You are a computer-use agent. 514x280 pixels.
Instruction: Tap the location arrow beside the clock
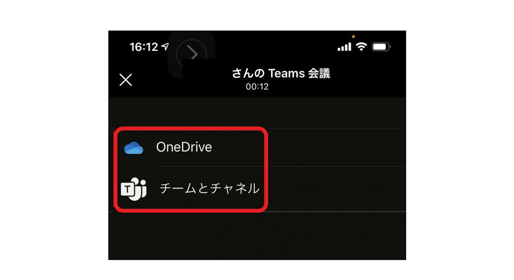[x=165, y=46]
